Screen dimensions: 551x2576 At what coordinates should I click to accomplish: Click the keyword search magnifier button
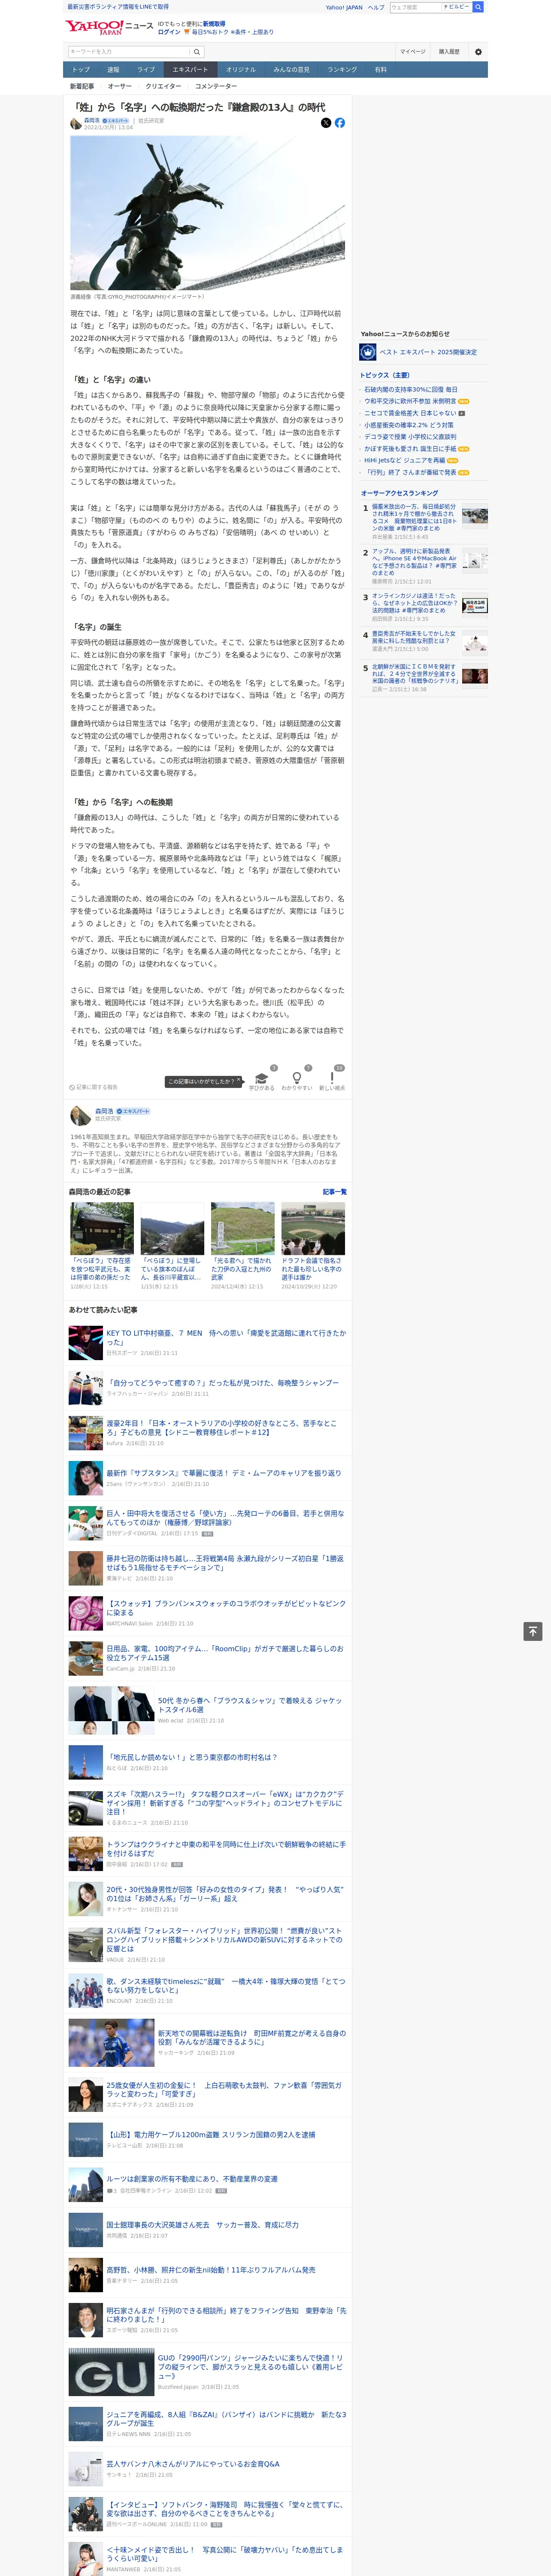(197, 52)
